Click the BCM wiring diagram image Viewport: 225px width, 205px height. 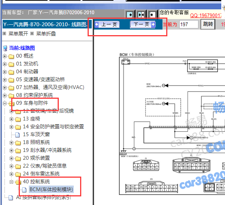point(172,124)
